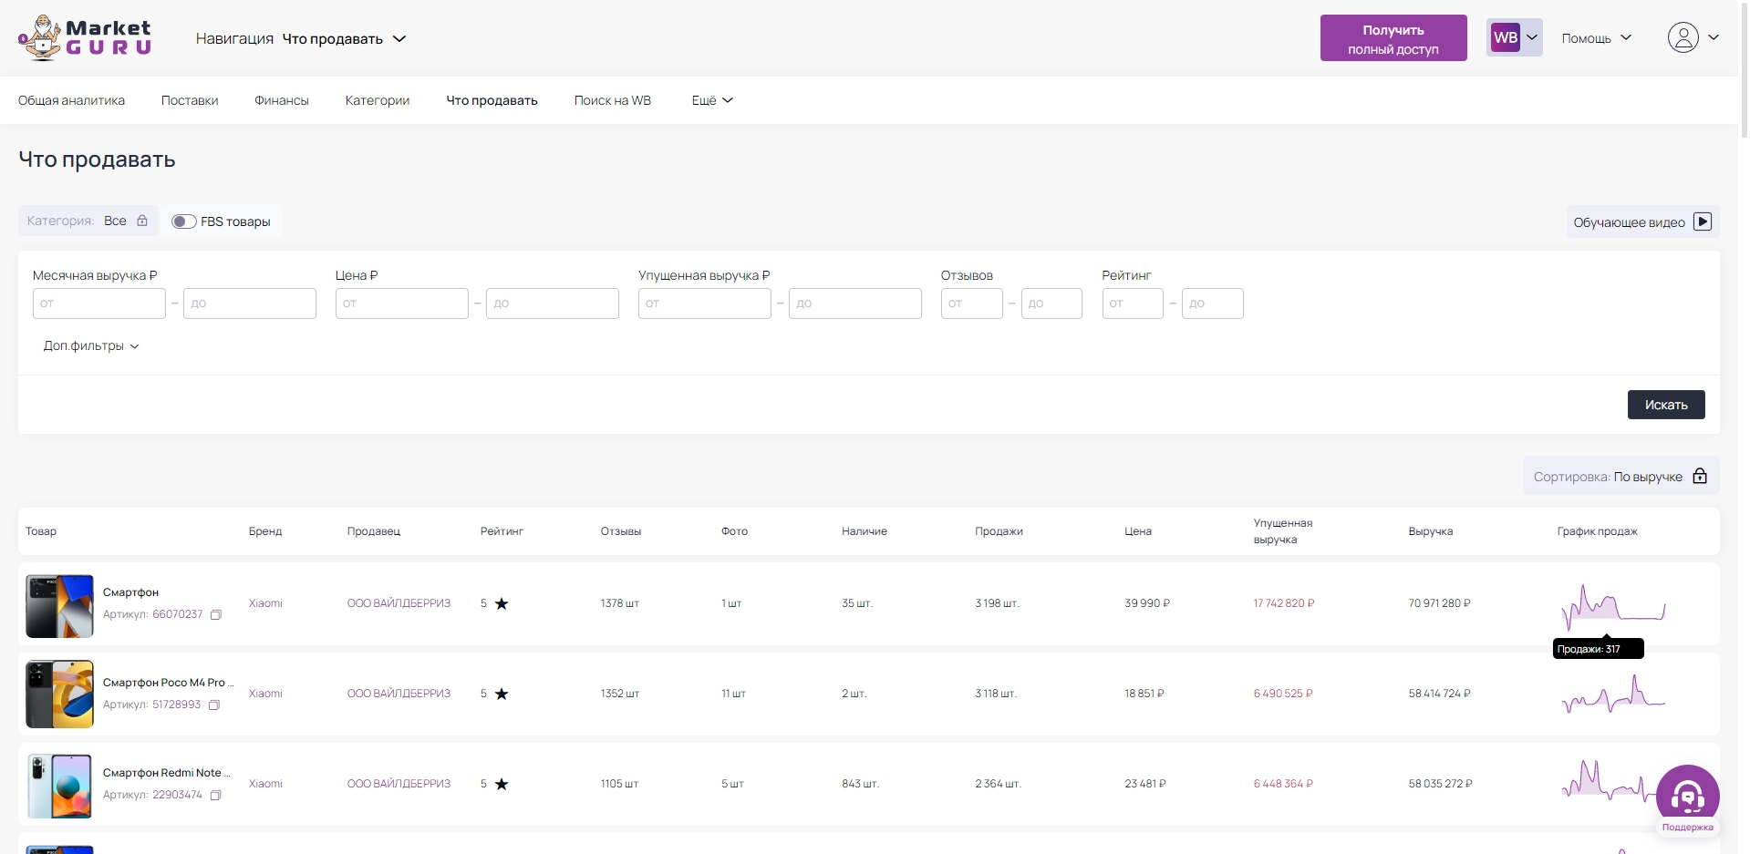Open Xiaomi brand link for Redmi Note

pos(265,784)
